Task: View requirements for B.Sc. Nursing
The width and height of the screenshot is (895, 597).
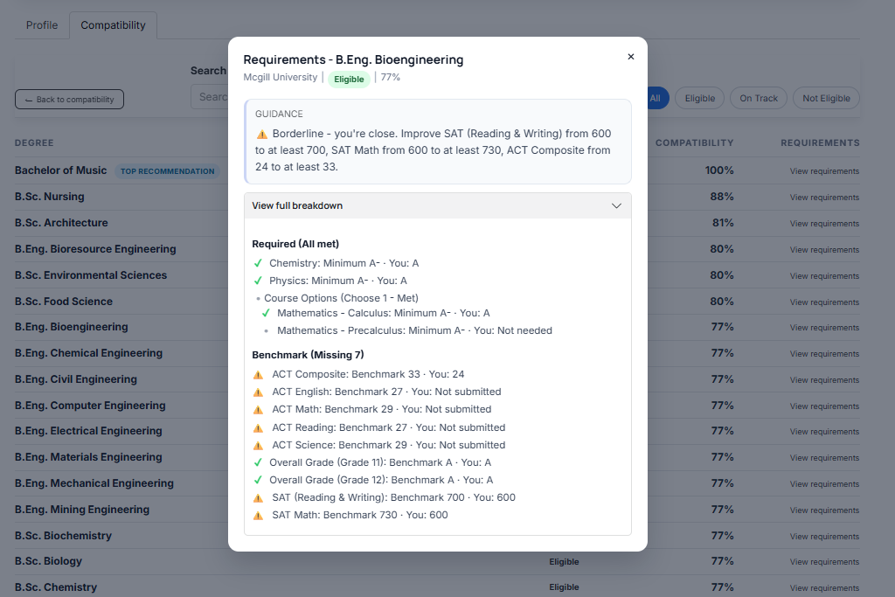Action: point(824,198)
